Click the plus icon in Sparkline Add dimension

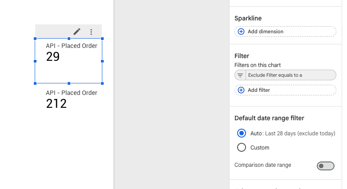241,31
